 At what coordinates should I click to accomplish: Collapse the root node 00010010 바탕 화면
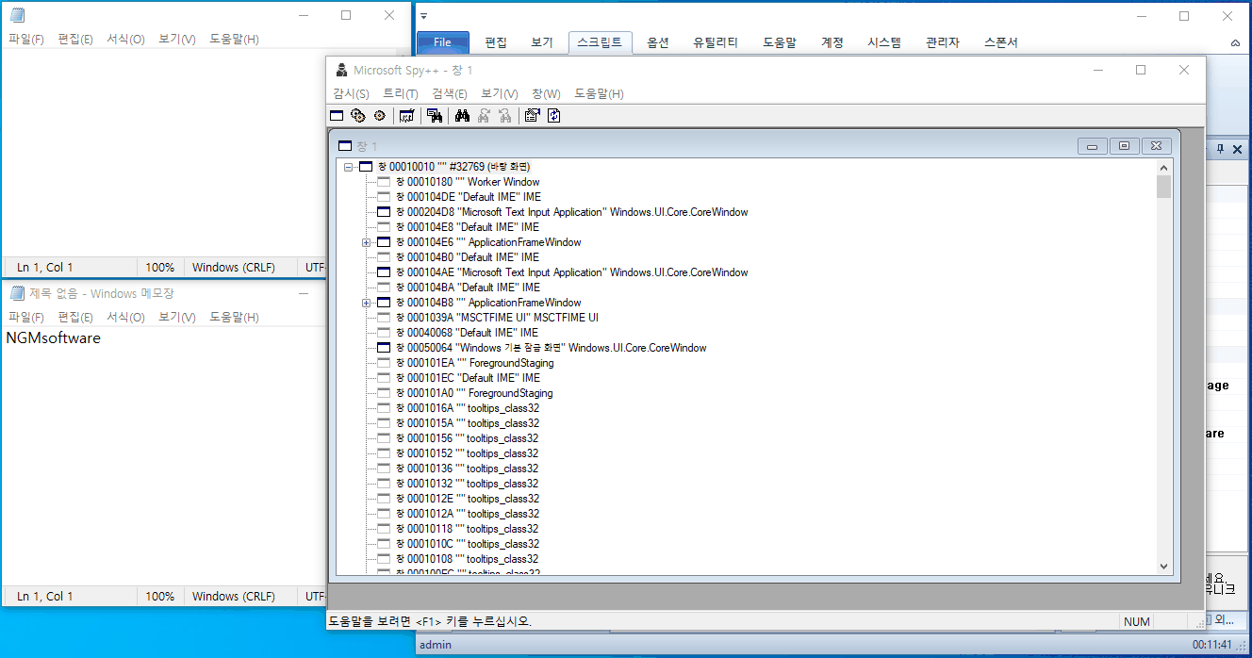point(349,167)
